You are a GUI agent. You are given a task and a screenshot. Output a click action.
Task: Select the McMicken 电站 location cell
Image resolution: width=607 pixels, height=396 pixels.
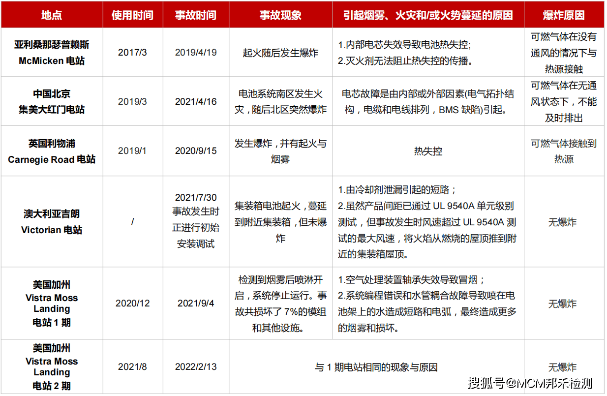[x=52, y=52]
